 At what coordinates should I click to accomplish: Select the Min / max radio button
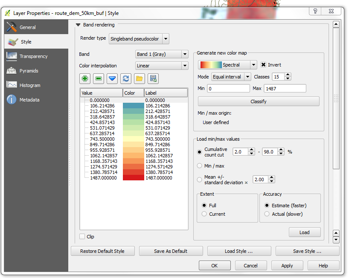point(199,166)
